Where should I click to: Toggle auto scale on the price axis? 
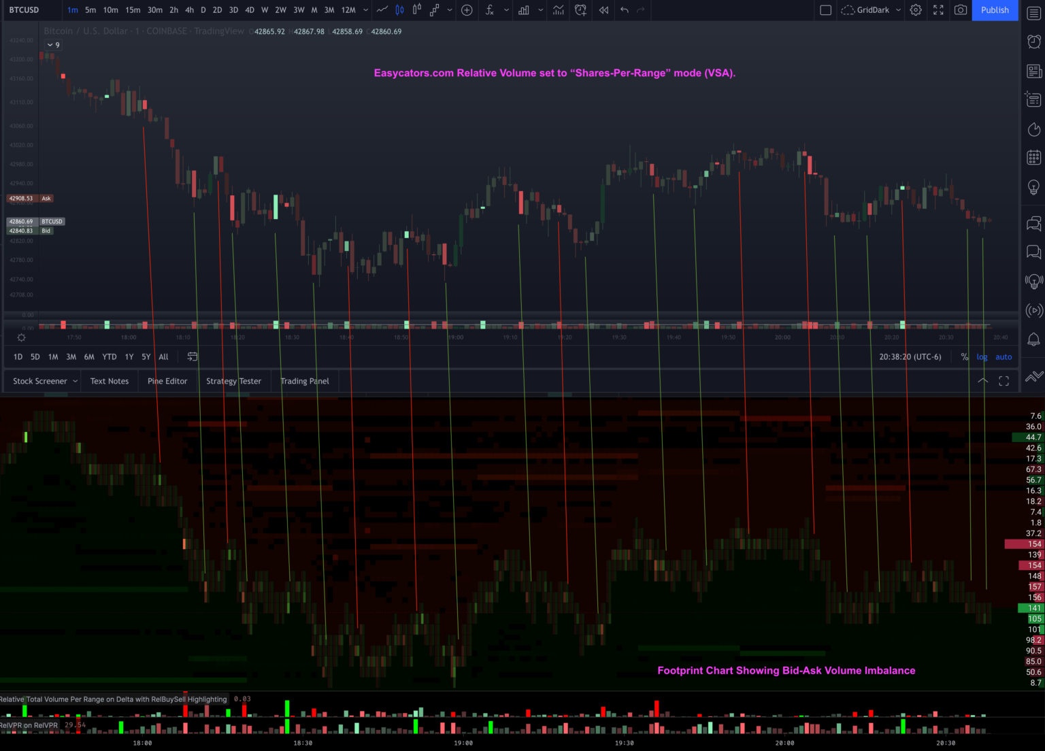tap(1003, 356)
